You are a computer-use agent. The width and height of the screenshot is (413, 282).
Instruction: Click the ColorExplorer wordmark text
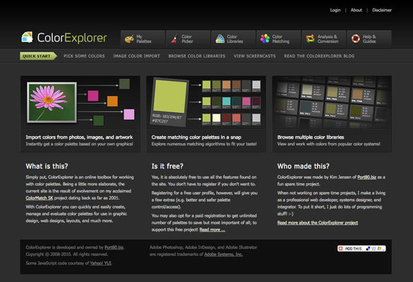pyautogui.click(x=72, y=37)
